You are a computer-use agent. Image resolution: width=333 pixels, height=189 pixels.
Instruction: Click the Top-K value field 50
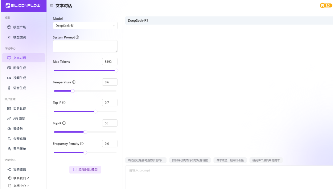click(110, 123)
